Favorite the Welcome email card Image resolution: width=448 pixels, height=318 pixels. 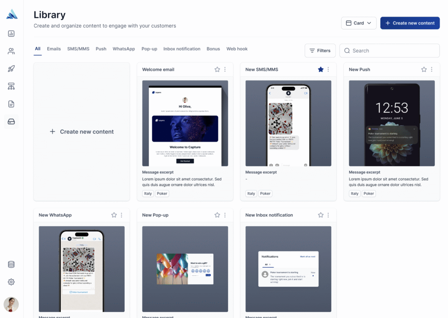[x=217, y=70]
